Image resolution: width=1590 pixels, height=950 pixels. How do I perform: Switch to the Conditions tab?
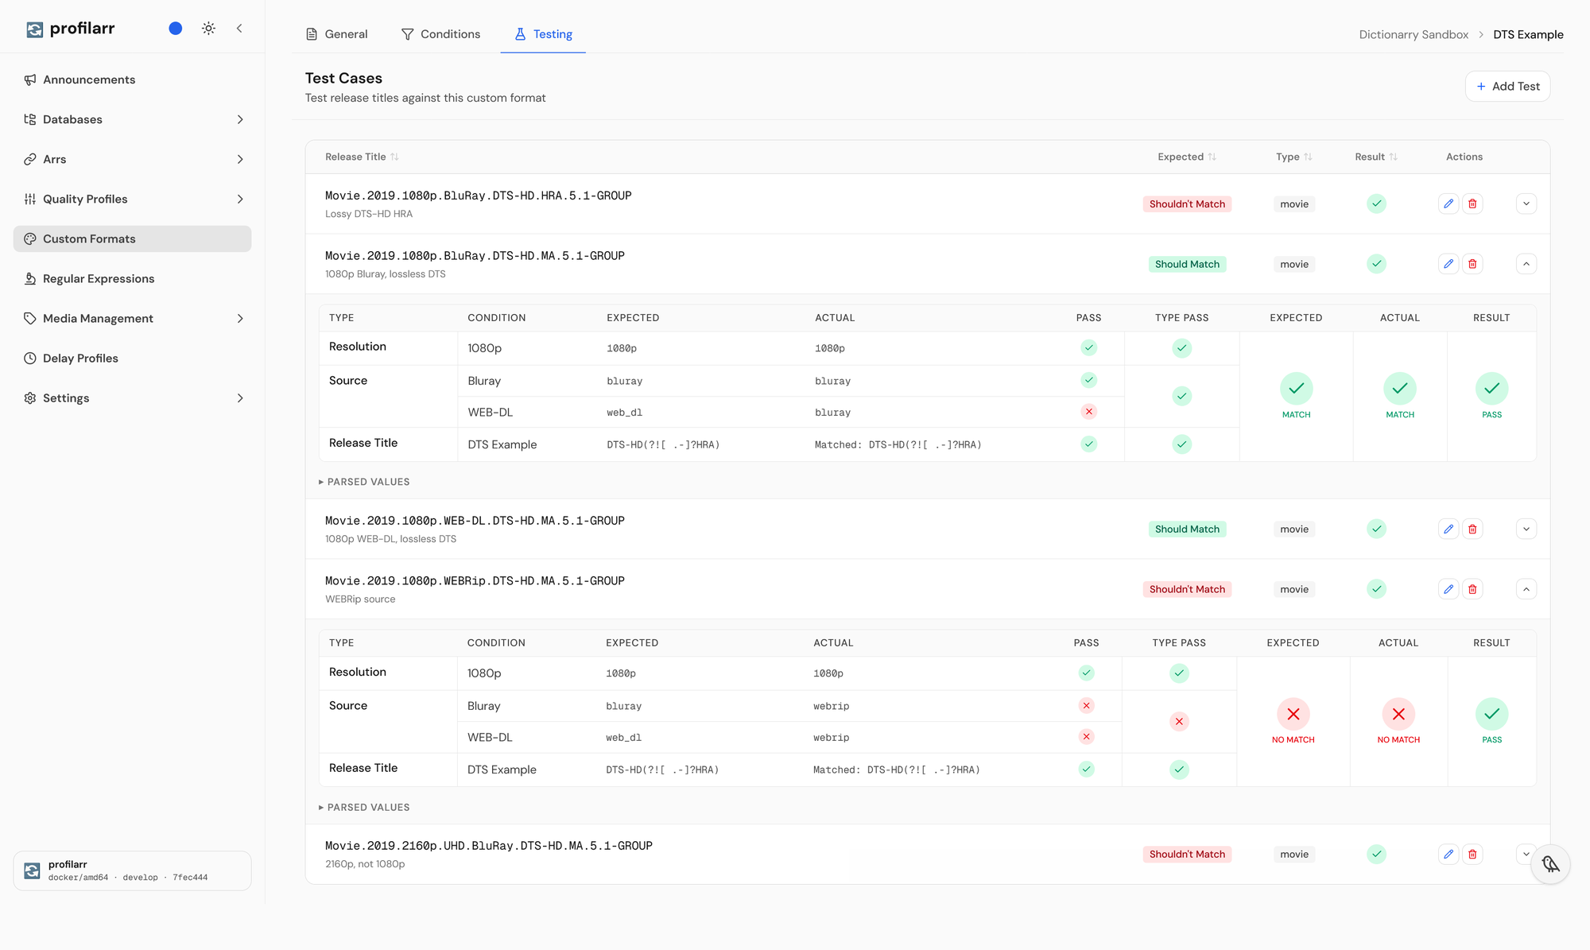[x=440, y=34]
